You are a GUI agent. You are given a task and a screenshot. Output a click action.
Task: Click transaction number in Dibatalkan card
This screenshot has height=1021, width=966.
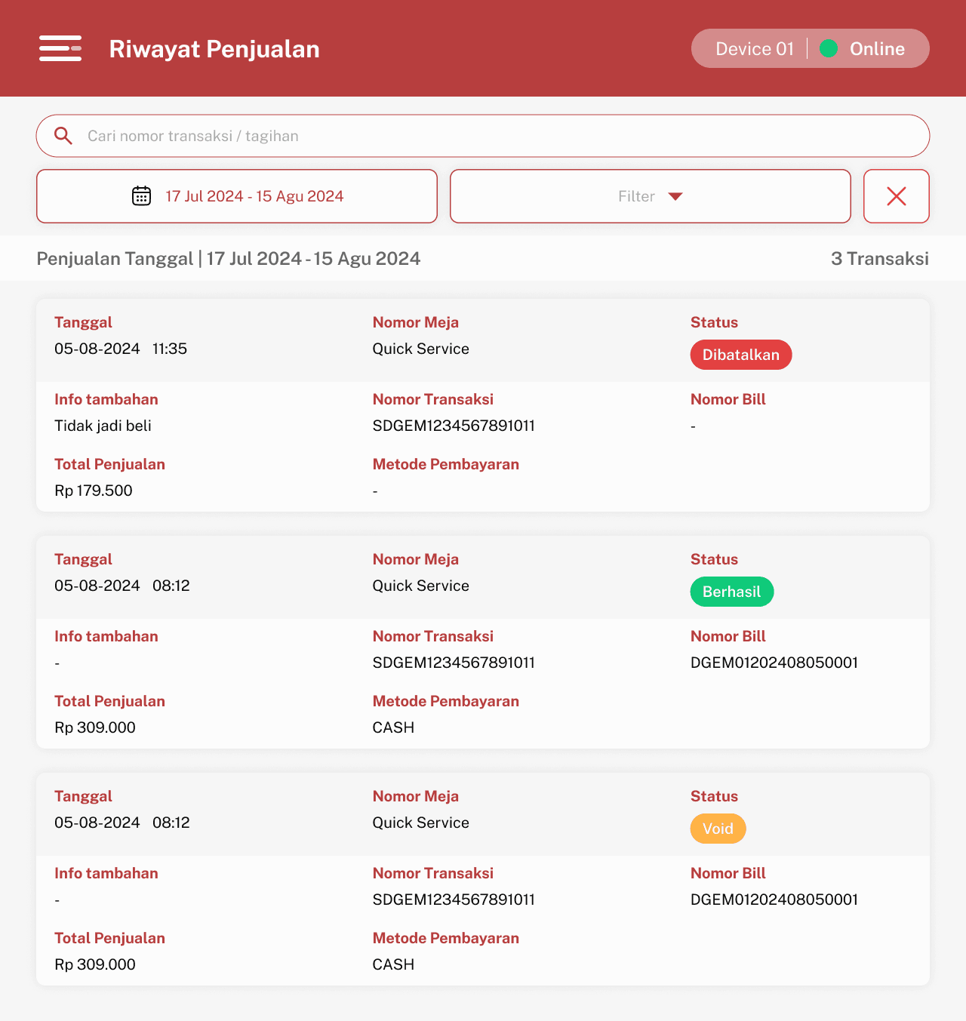click(x=454, y=426)
